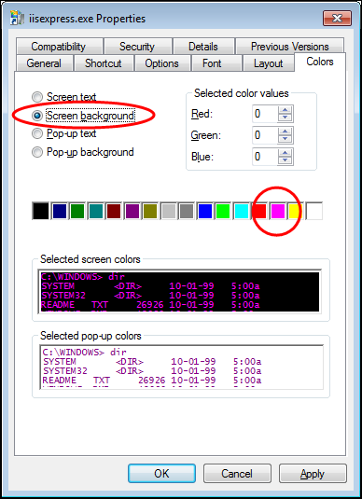Screen dimensions: 362x499
Task: Pick the white color swatch
Action: click(314, 211)
